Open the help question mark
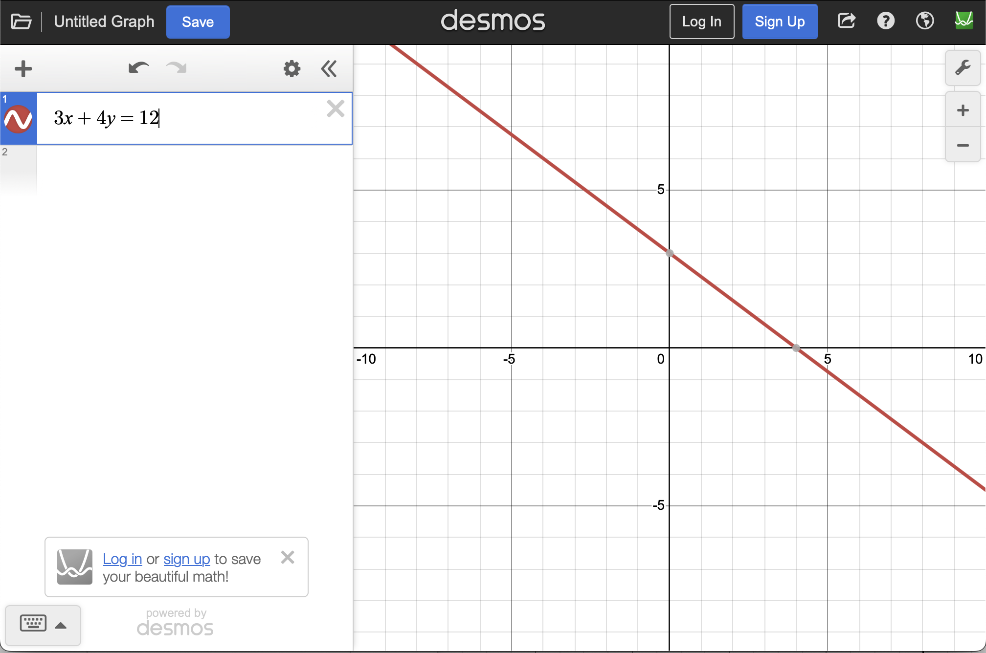Screen dimensions: 986x653 pos(885,21)
